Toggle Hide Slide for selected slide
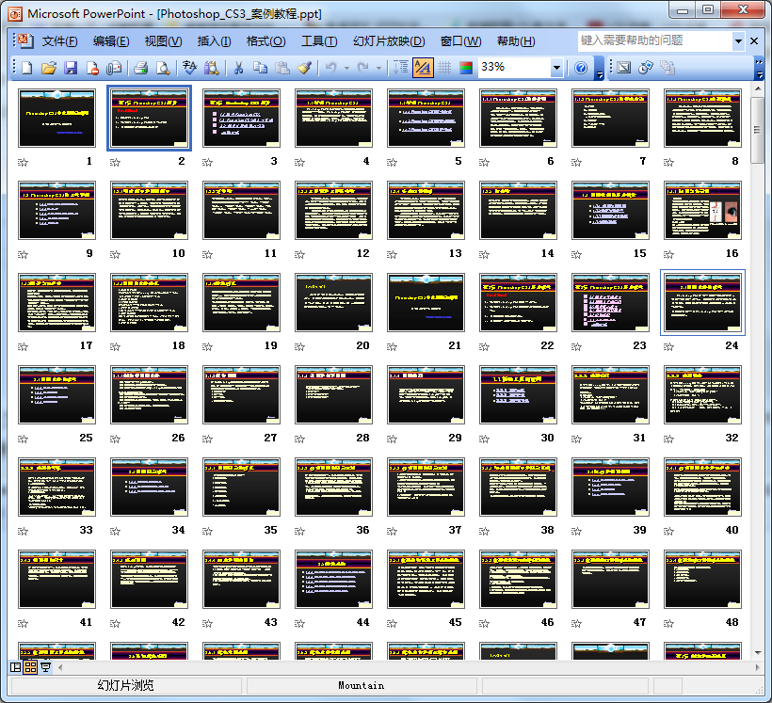Image resolution: width=772 pixels, height=703 pixels. [624, 68]
